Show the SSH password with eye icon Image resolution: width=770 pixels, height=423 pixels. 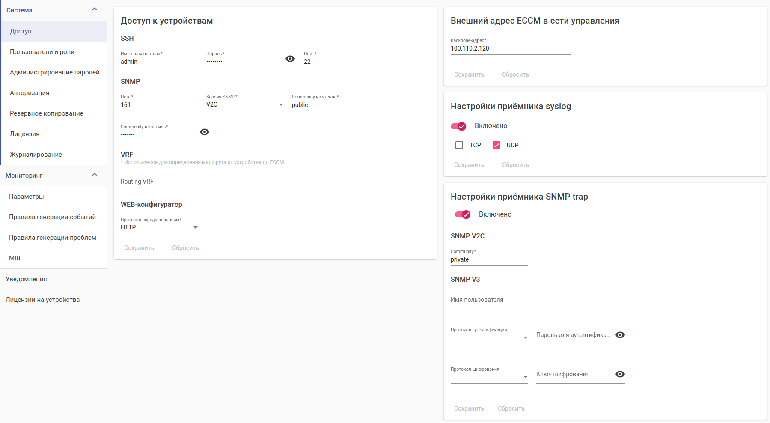coord(290,59)
